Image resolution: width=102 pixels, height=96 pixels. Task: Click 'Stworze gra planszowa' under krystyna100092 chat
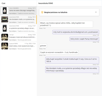(24, 49)
